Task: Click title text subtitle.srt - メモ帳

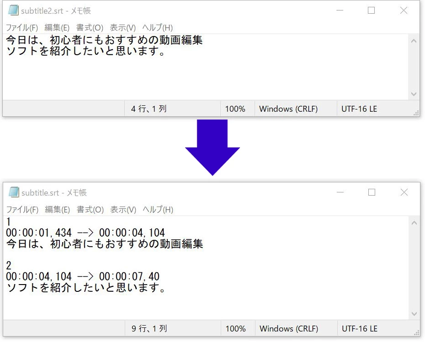Action: [x=54, y=193]
